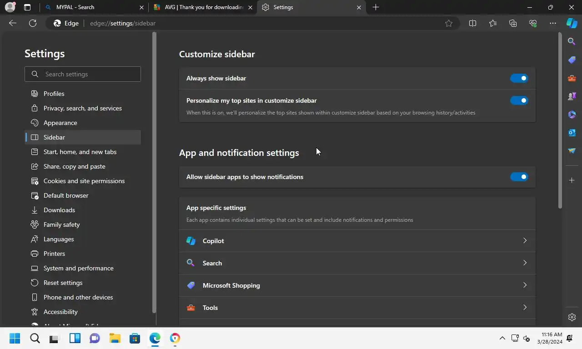Toggle Always show sidebar switch
Image resolution: width=582 pixels, height=349 pixels.
pyautogui.click(x=519, y=78)
